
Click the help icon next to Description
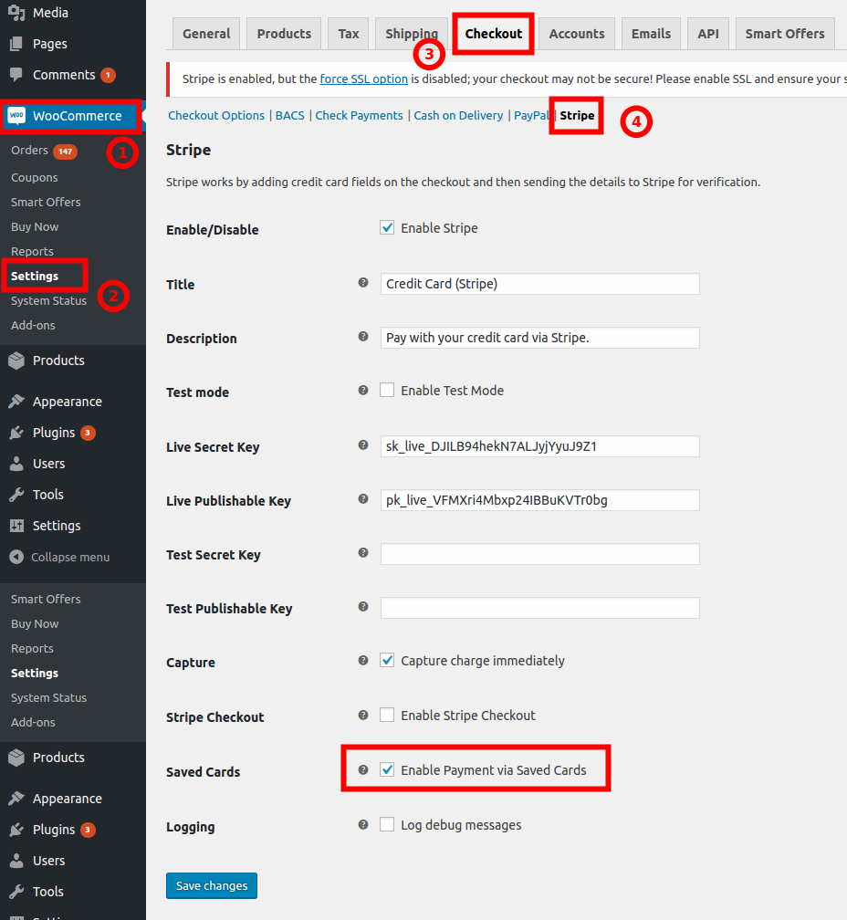pos(363,337)
